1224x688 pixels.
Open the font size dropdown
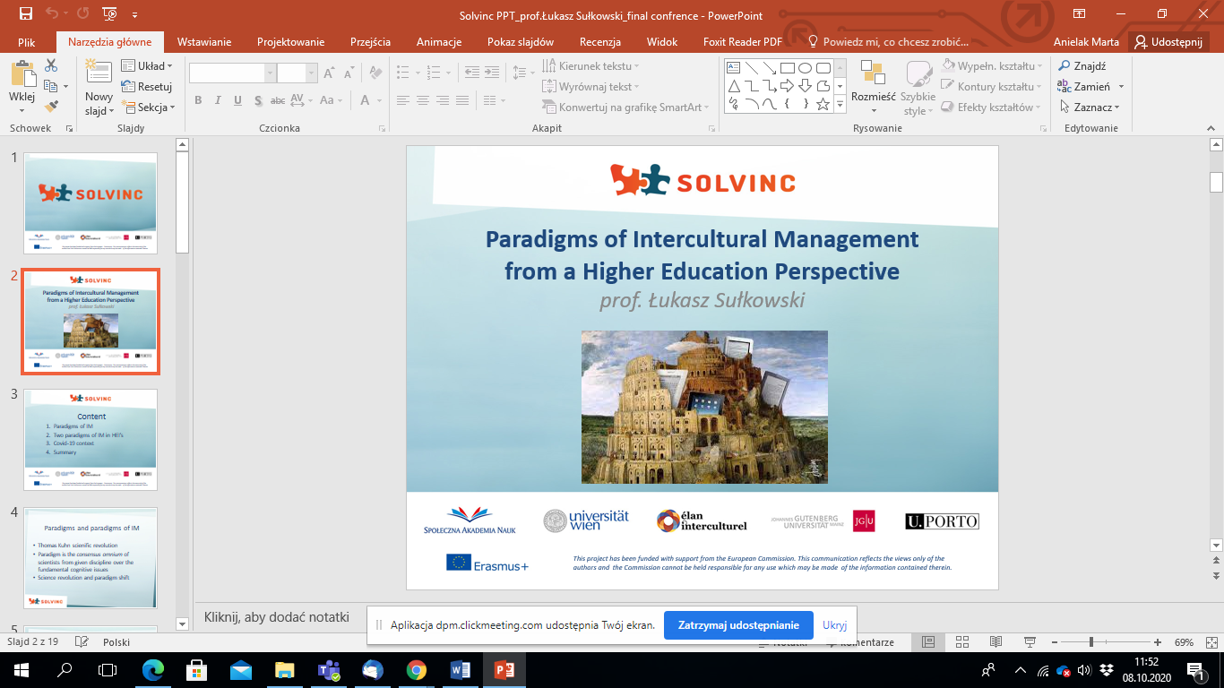312,73
